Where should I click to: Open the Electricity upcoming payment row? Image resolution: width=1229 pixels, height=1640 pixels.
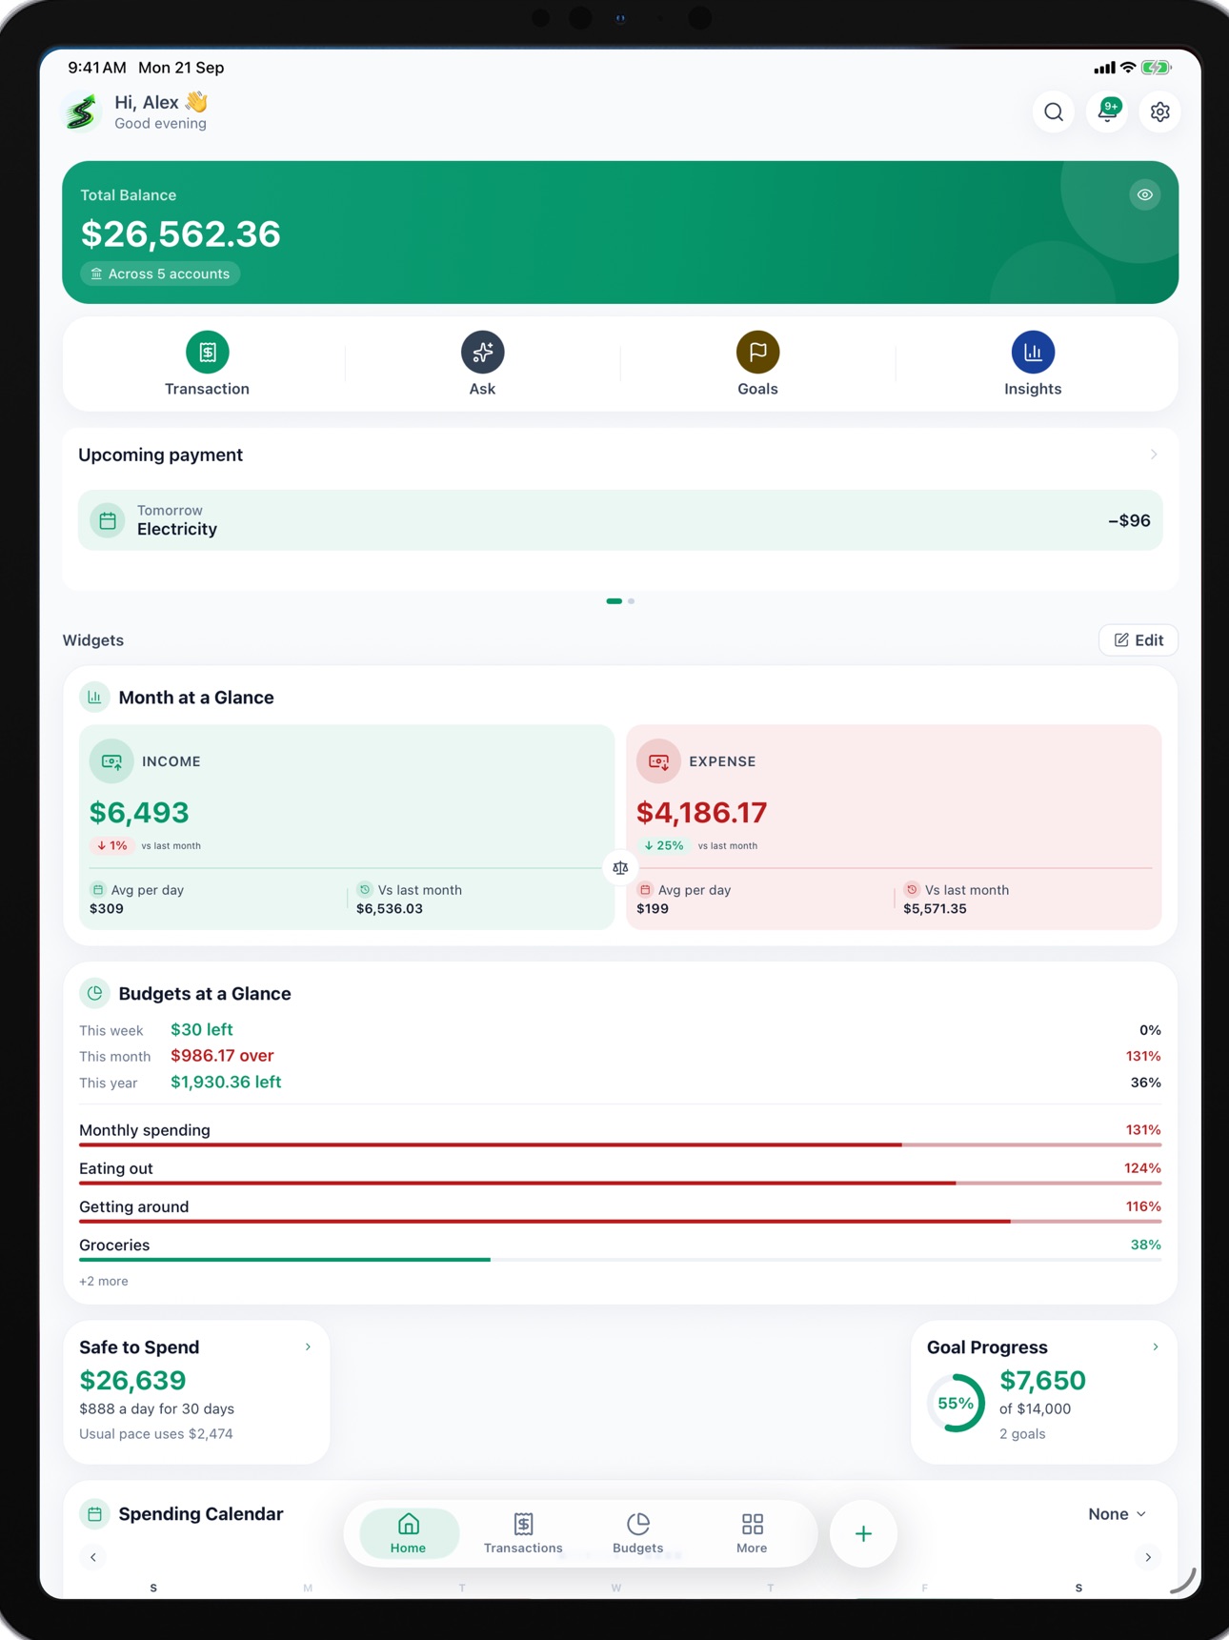(620, 520)
